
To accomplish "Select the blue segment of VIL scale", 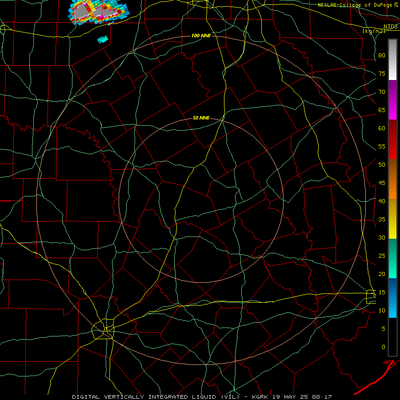I will tap(392, 298).
